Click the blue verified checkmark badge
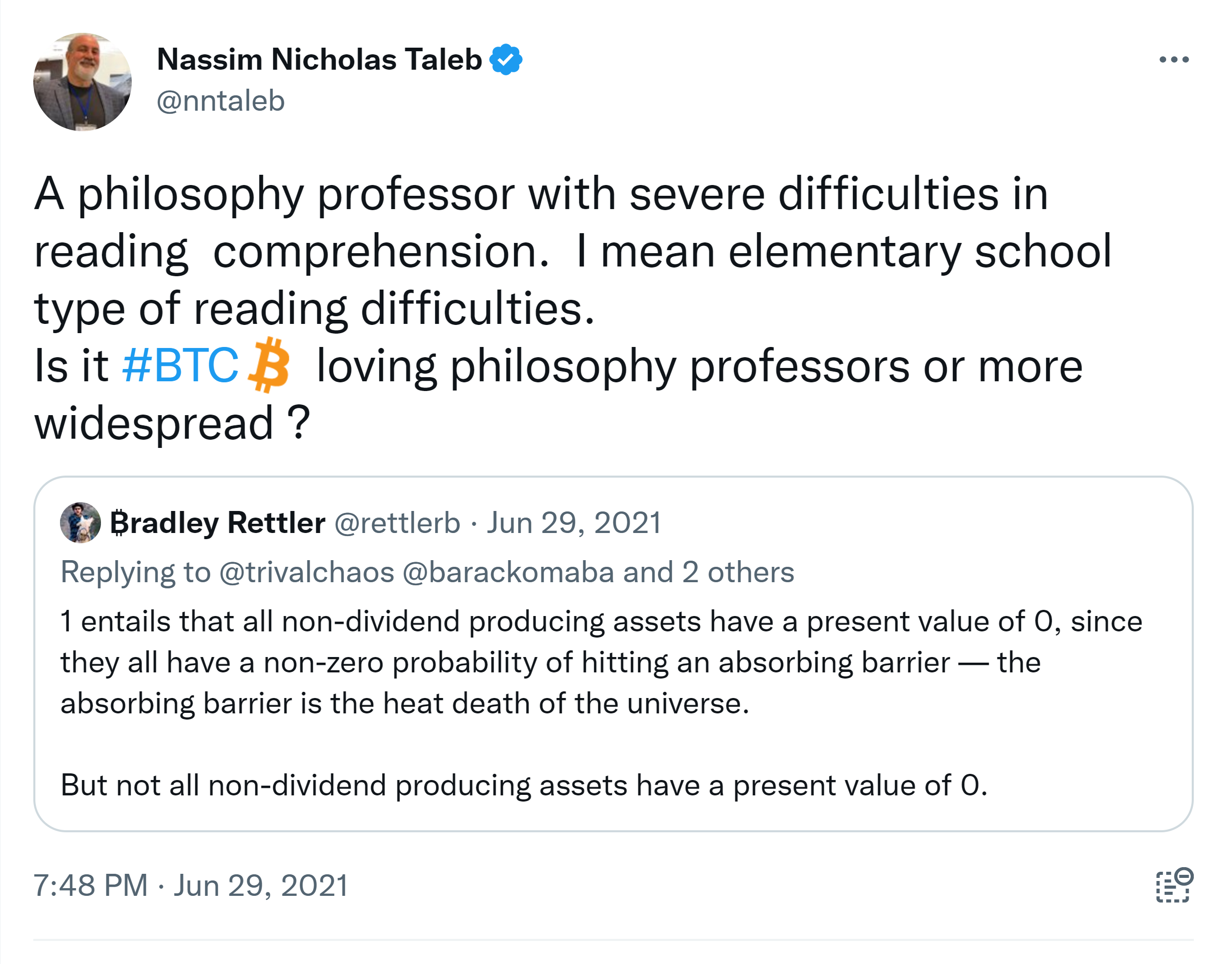The image size is (1223, 964). 505,59
